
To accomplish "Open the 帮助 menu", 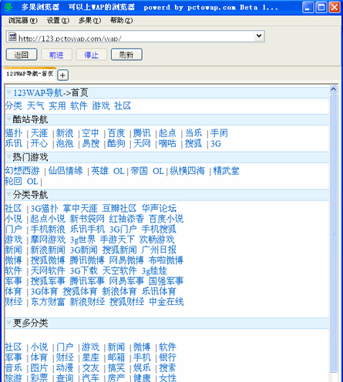I will [121, 20].
